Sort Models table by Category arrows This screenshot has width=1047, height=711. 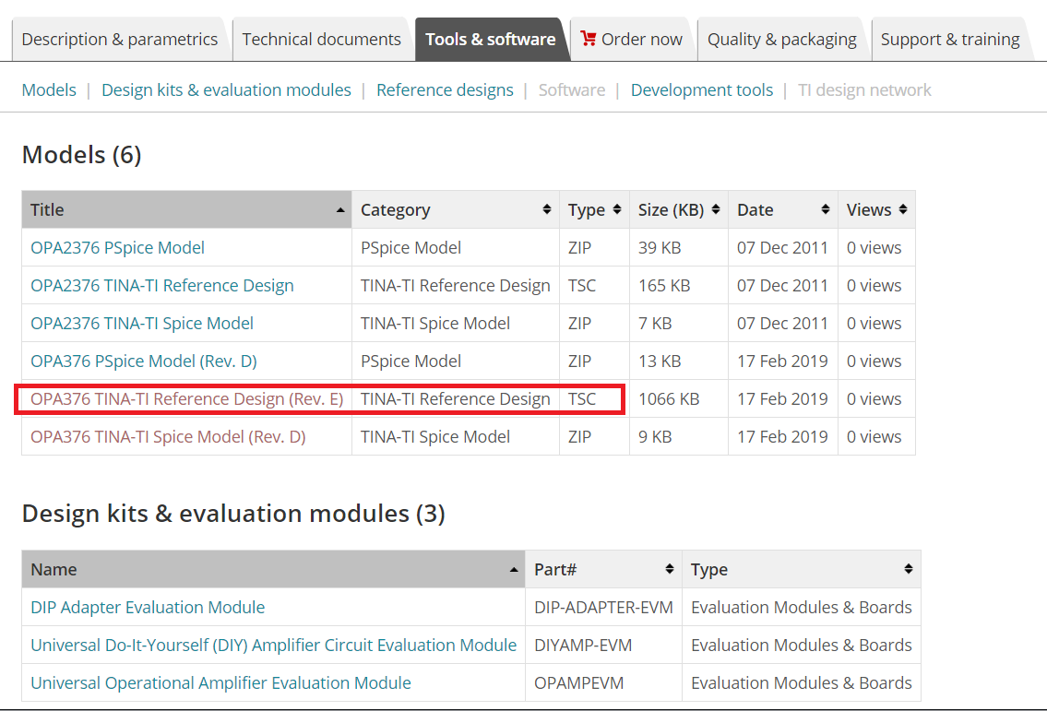coord(547,209)
